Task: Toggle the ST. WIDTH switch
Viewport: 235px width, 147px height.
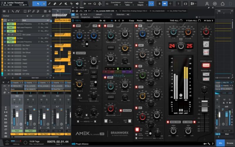Action: click(194, 122)
